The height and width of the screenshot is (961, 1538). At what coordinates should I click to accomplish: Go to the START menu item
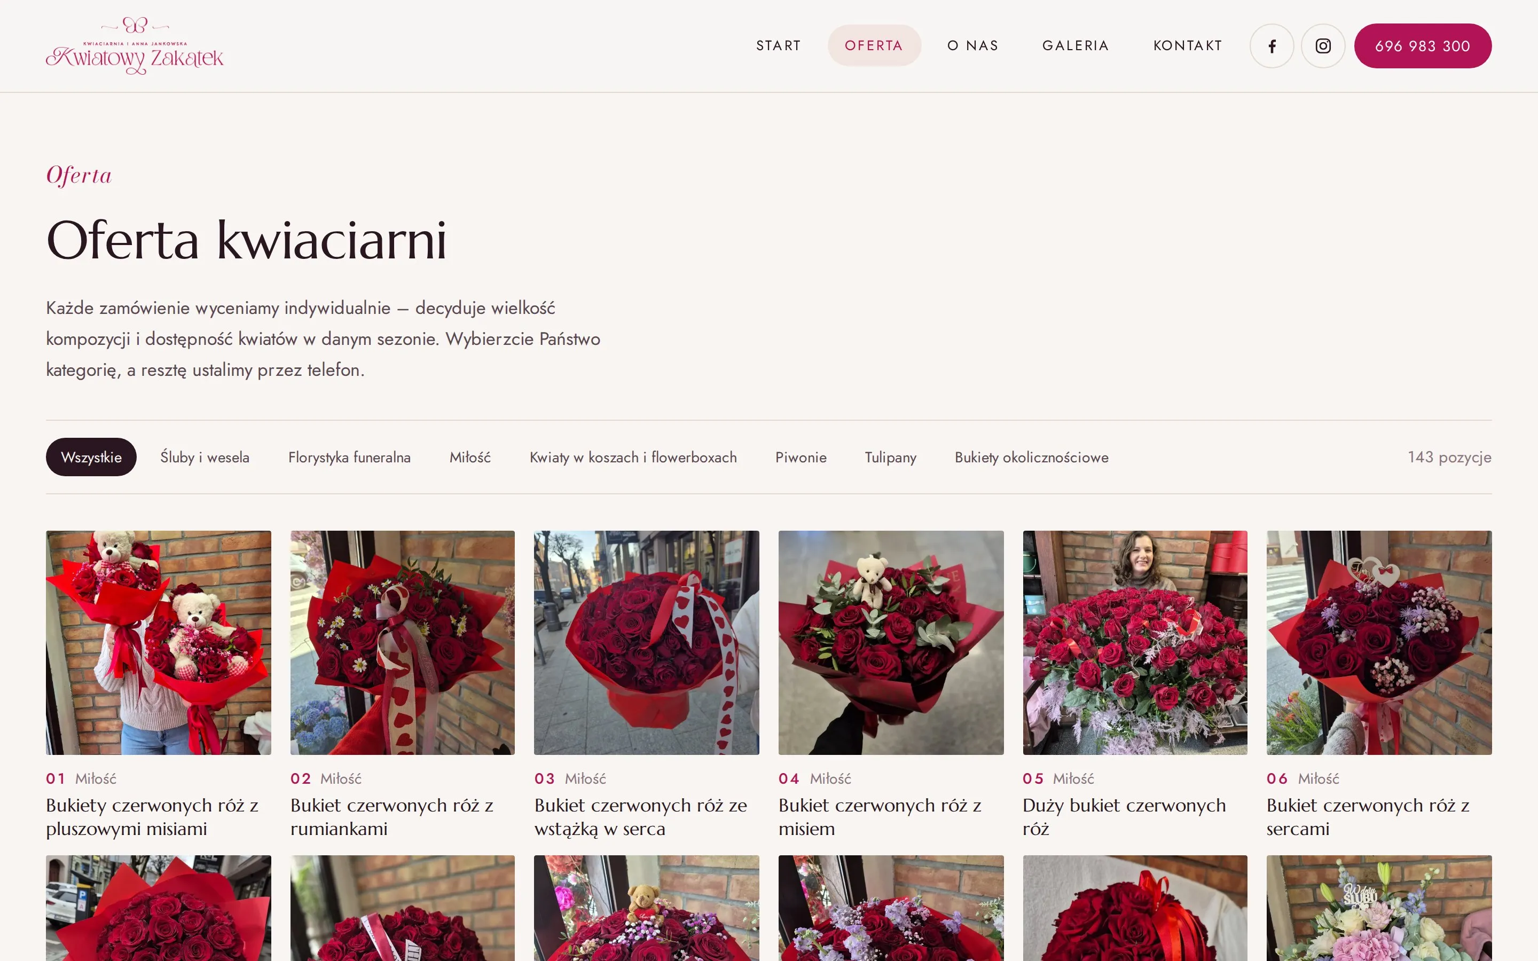(x=779, y=46)
